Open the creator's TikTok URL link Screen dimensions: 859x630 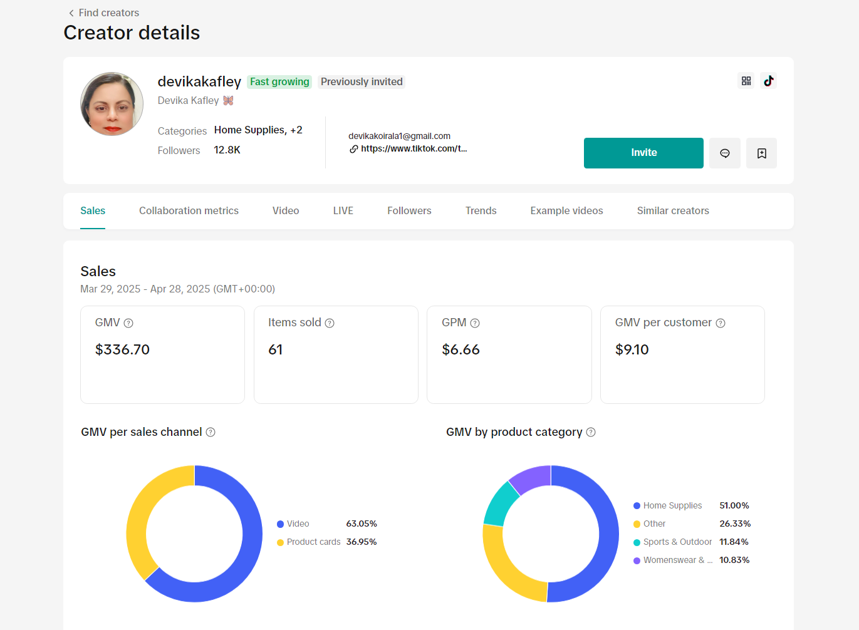tap(414, 149)
